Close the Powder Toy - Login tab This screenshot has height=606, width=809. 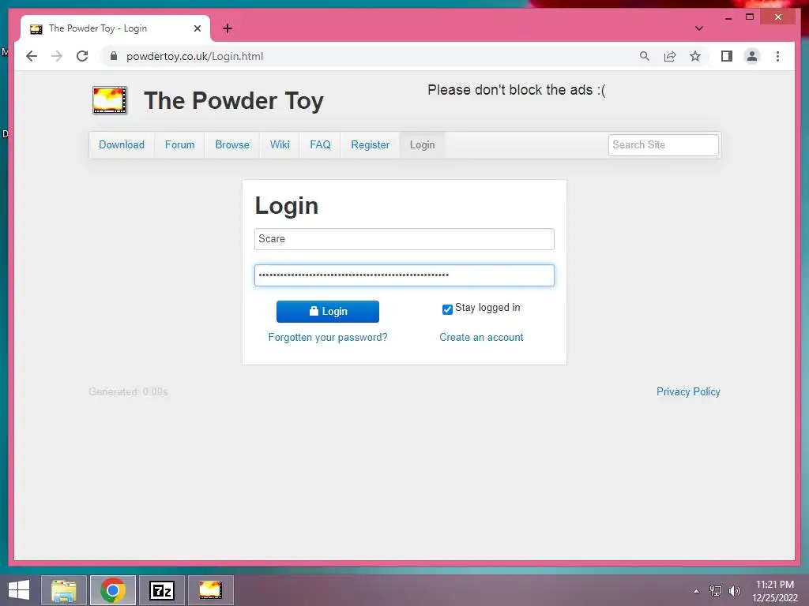[x=197, y=28]
